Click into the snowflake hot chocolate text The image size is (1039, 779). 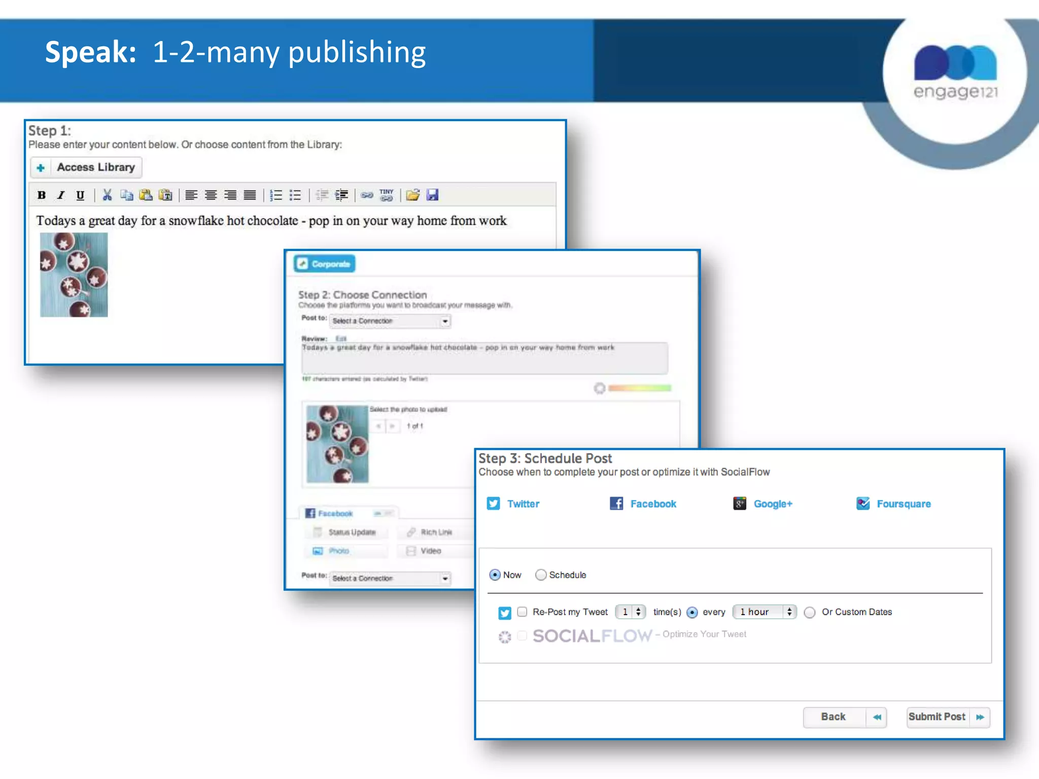[x=271, y=221]
